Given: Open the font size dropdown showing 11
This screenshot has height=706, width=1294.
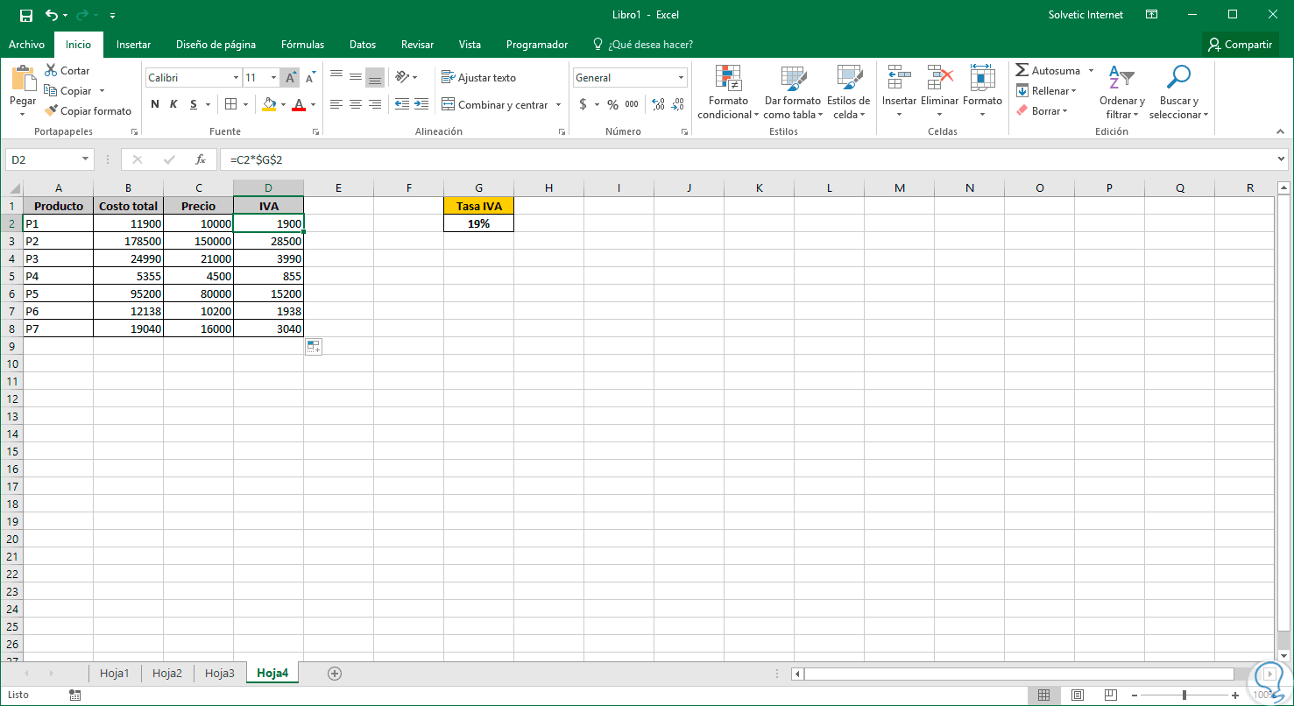Looking at the screenshot, I should point(273,78).
